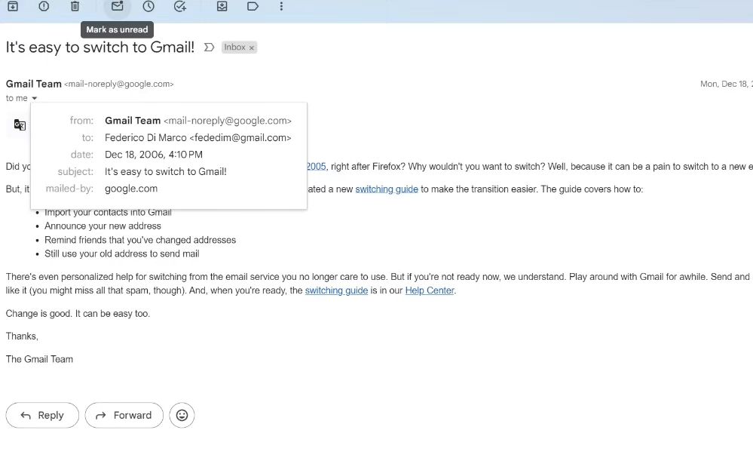Forward this email

click(x=124, y=415)
